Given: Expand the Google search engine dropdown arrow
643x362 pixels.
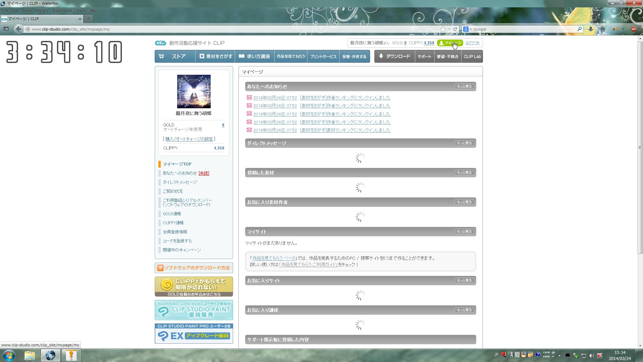Looking at the screenshot, I should coord(471,29).
